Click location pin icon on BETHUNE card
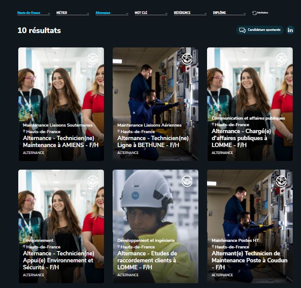This screenshot has height=288, width=301. coord(119,131)
